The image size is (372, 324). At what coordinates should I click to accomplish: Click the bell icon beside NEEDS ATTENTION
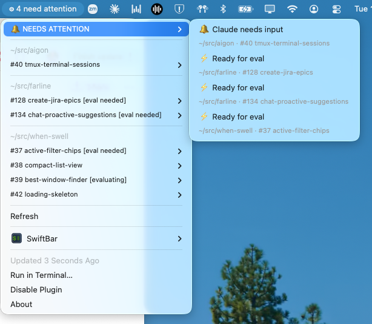[x=15, y=29]
